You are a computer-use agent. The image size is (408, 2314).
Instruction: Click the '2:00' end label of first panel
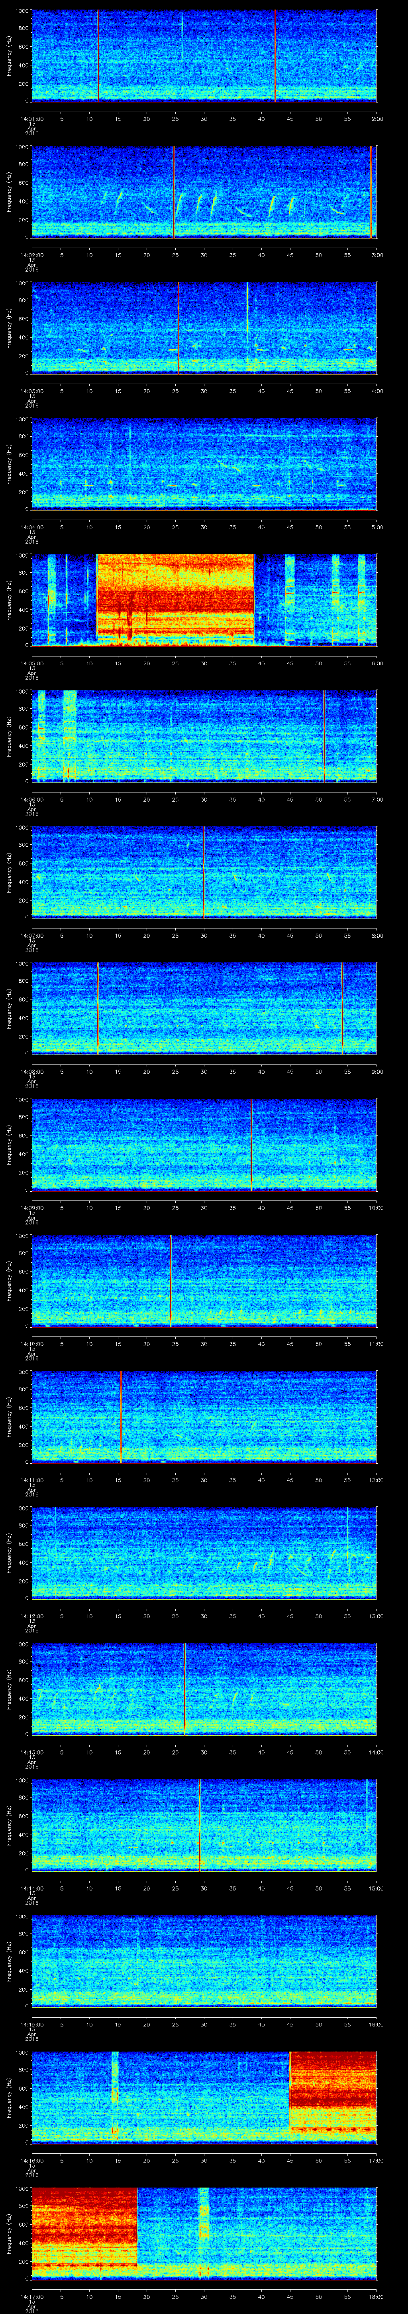[377, 118]
